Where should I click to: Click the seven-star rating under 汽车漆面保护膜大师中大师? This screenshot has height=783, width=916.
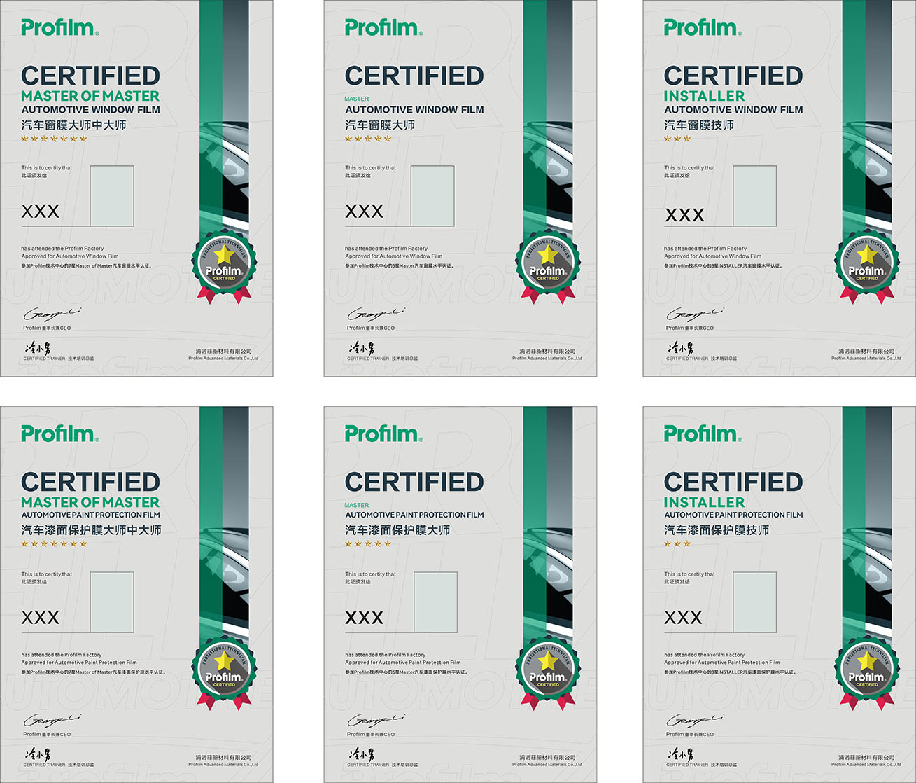click(55, 543)
